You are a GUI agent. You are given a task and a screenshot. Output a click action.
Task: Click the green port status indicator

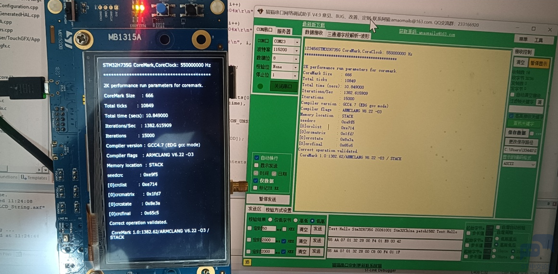tap(261, 86)
